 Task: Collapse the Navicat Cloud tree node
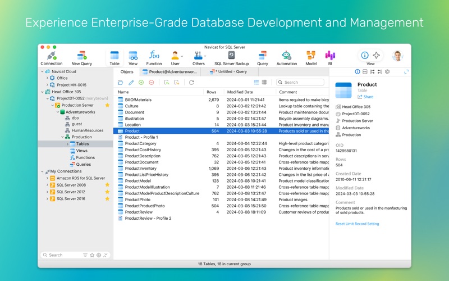43,71
